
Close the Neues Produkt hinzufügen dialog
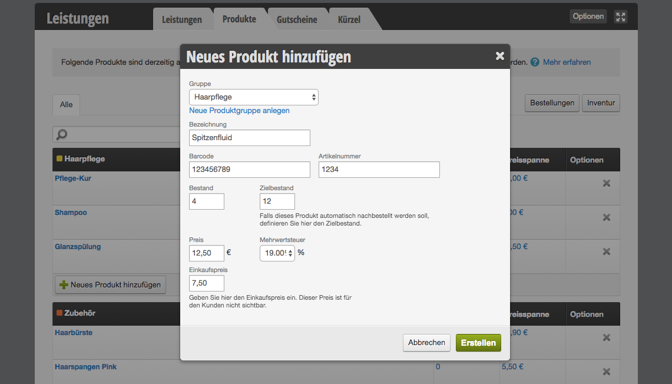(x=499, y=56)
